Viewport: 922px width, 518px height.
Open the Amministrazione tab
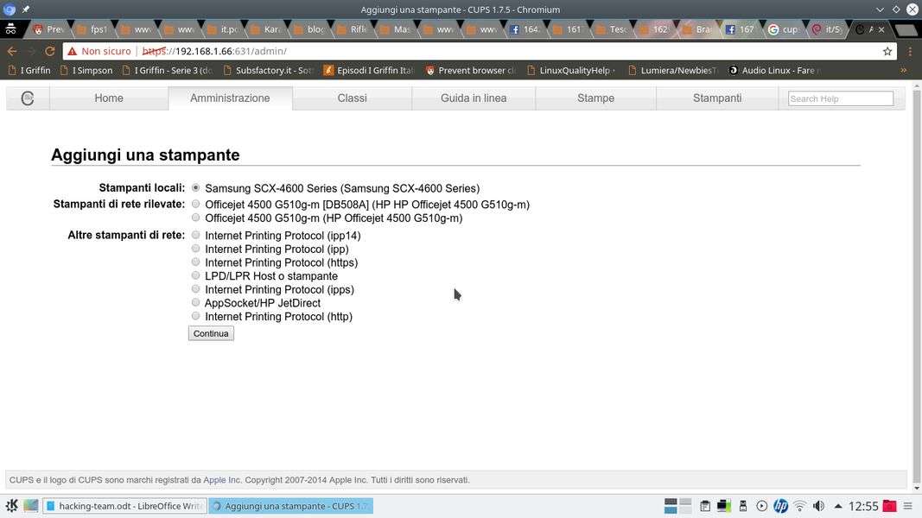[230, 98]
